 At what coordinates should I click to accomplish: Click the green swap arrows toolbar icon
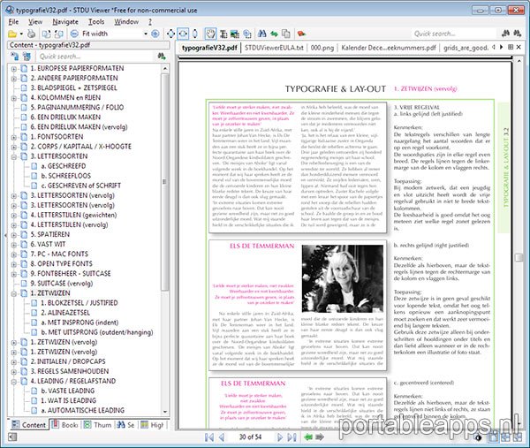(x=274, y=34)
